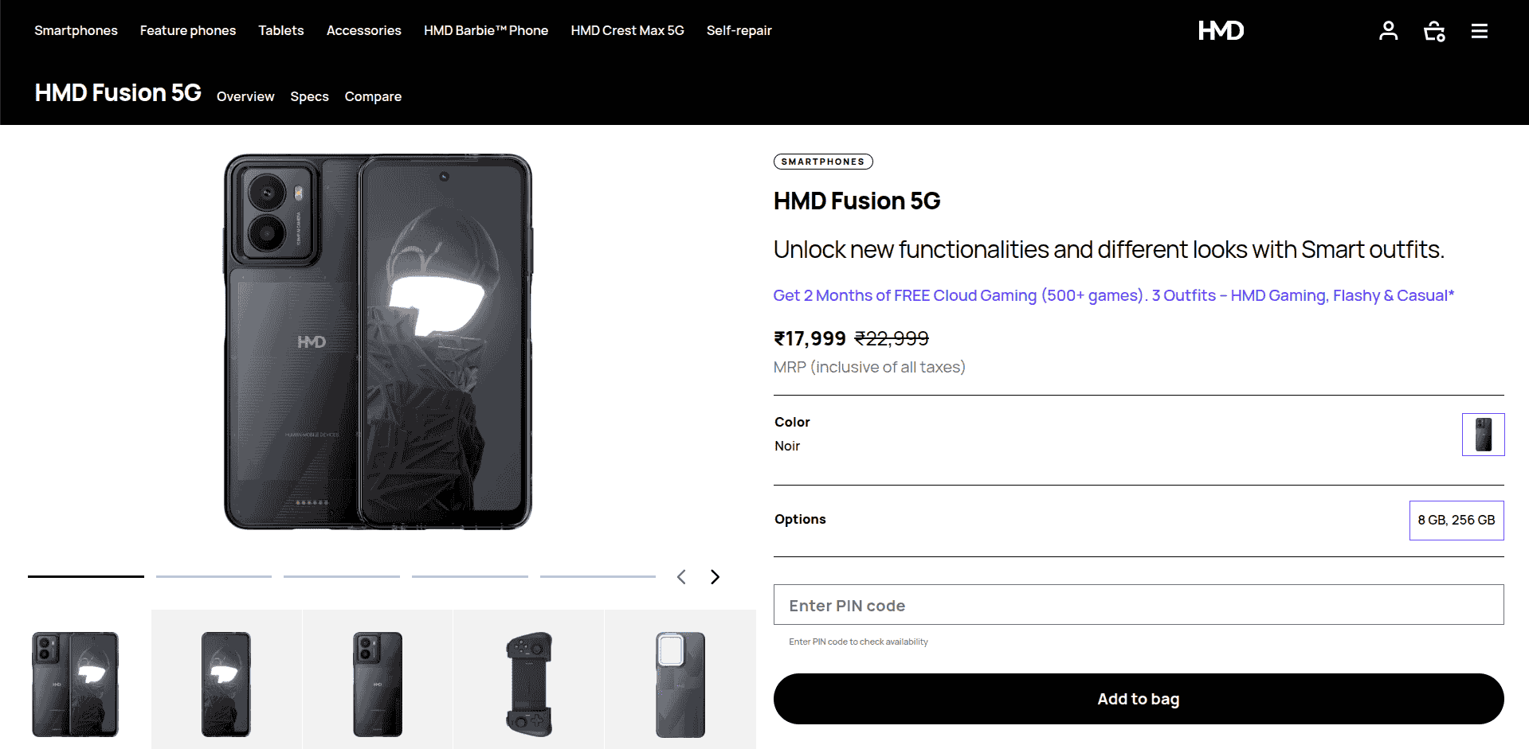Image resolution: width=1529 pixels, height=749 pixels.
Task: Click the HMD logo in header
Action: click(1221, 31)
